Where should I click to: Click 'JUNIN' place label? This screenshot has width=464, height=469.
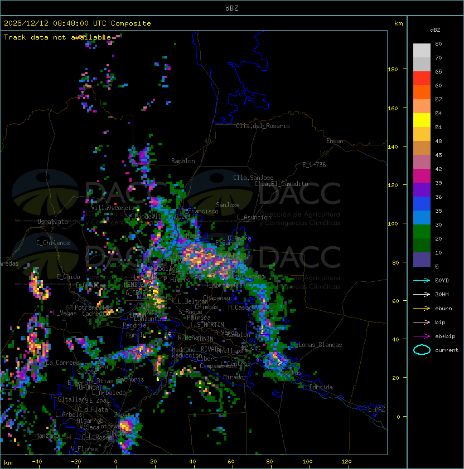click(x=205, y=339)
